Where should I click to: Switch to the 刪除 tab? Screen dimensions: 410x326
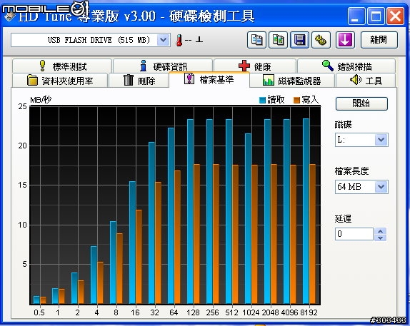[x=139, y=81]
